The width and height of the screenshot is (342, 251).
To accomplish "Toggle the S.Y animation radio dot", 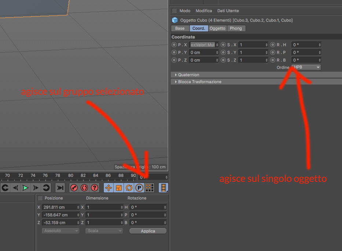I will (223, 52).
